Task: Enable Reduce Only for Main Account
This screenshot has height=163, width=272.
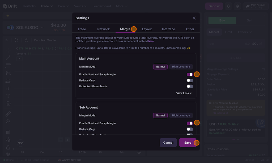Action: [190, 80]
